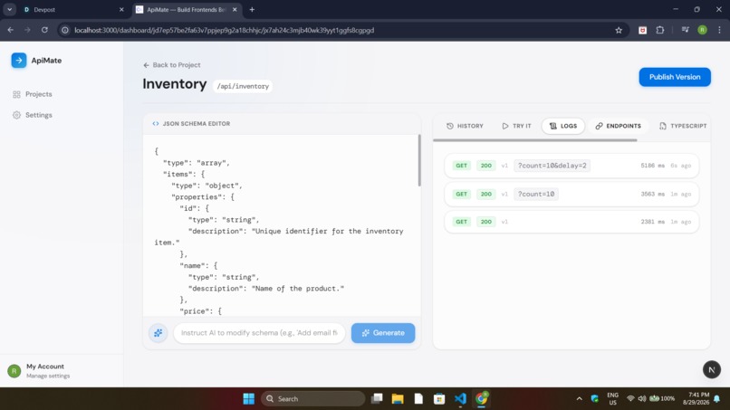Click the JSON Schema Editor code icon
Screen dimensions: 730x410
(156, 124)
